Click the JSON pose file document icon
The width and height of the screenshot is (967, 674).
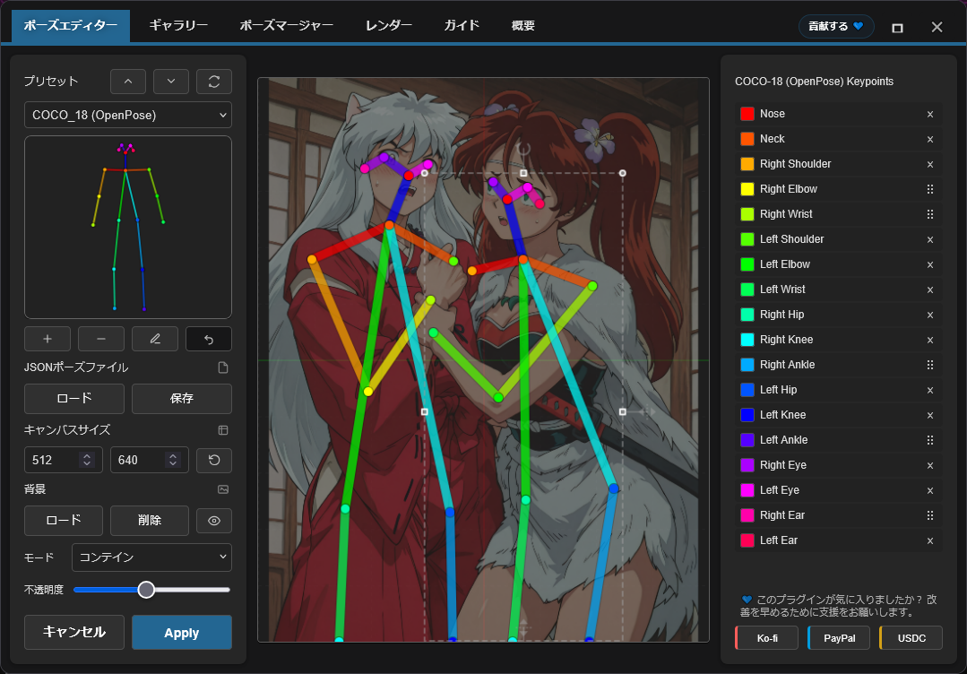223,367
